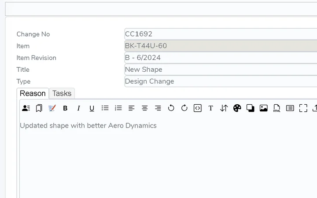Screen dimensions: 317x198
Task: Click the overlapping squares icon
Action: coord(250,108)
